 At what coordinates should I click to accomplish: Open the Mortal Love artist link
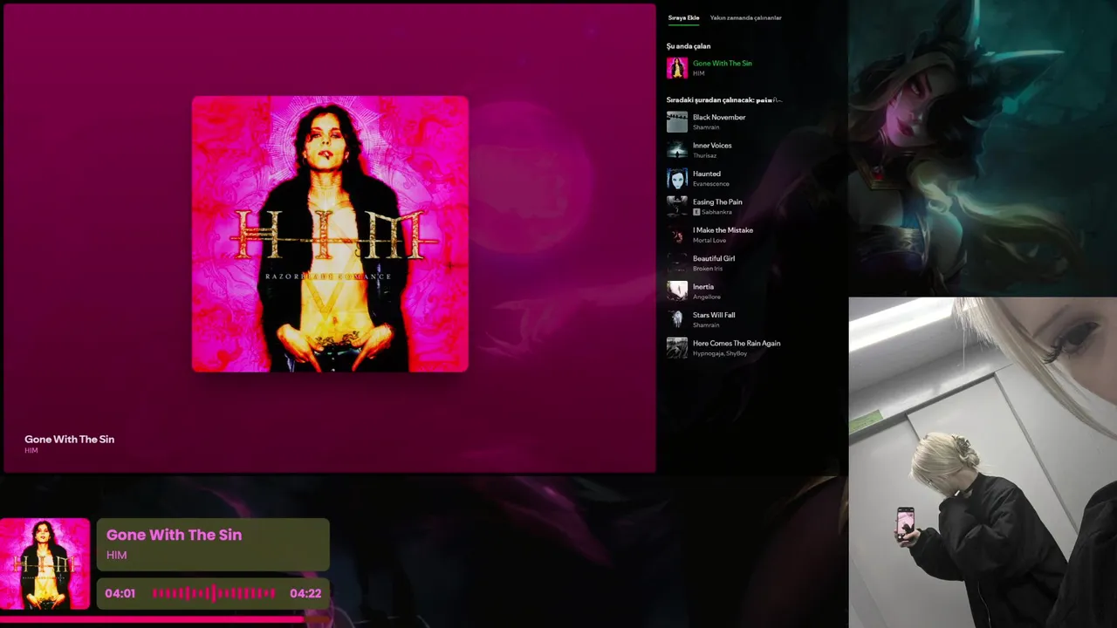(x=709, y=241)
